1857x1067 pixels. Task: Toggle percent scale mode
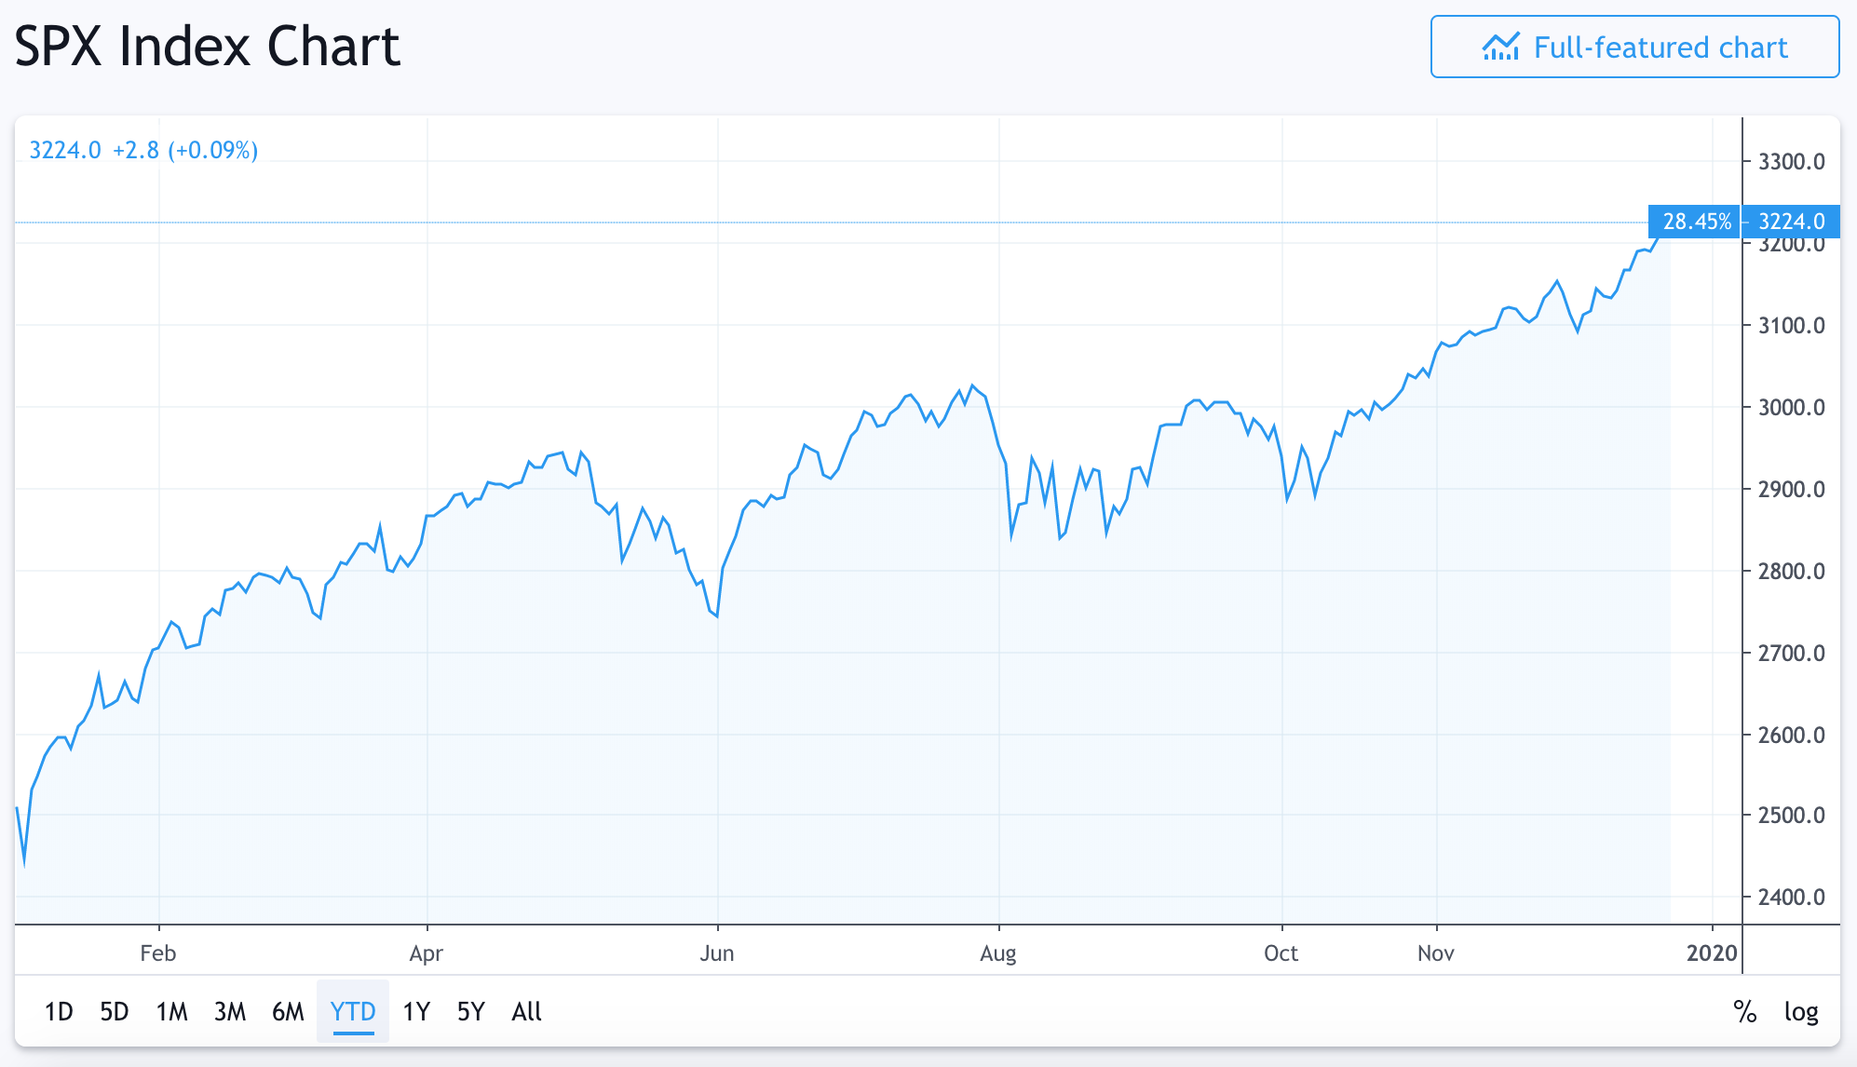click(1744, 1011)
